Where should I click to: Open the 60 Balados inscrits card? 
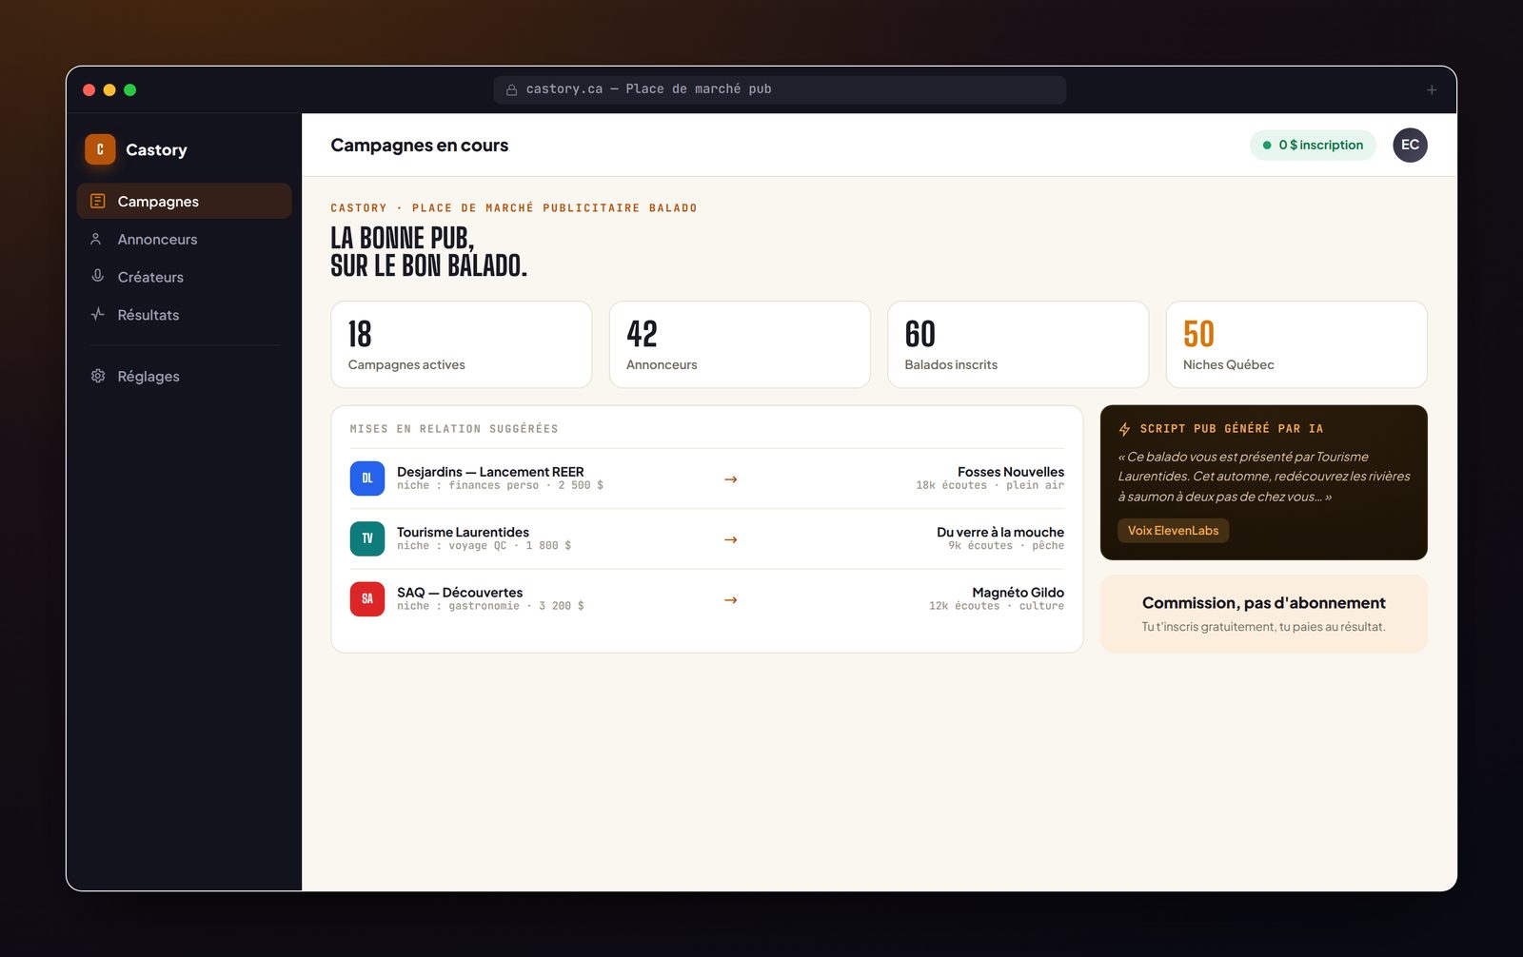click(1019, 344)
